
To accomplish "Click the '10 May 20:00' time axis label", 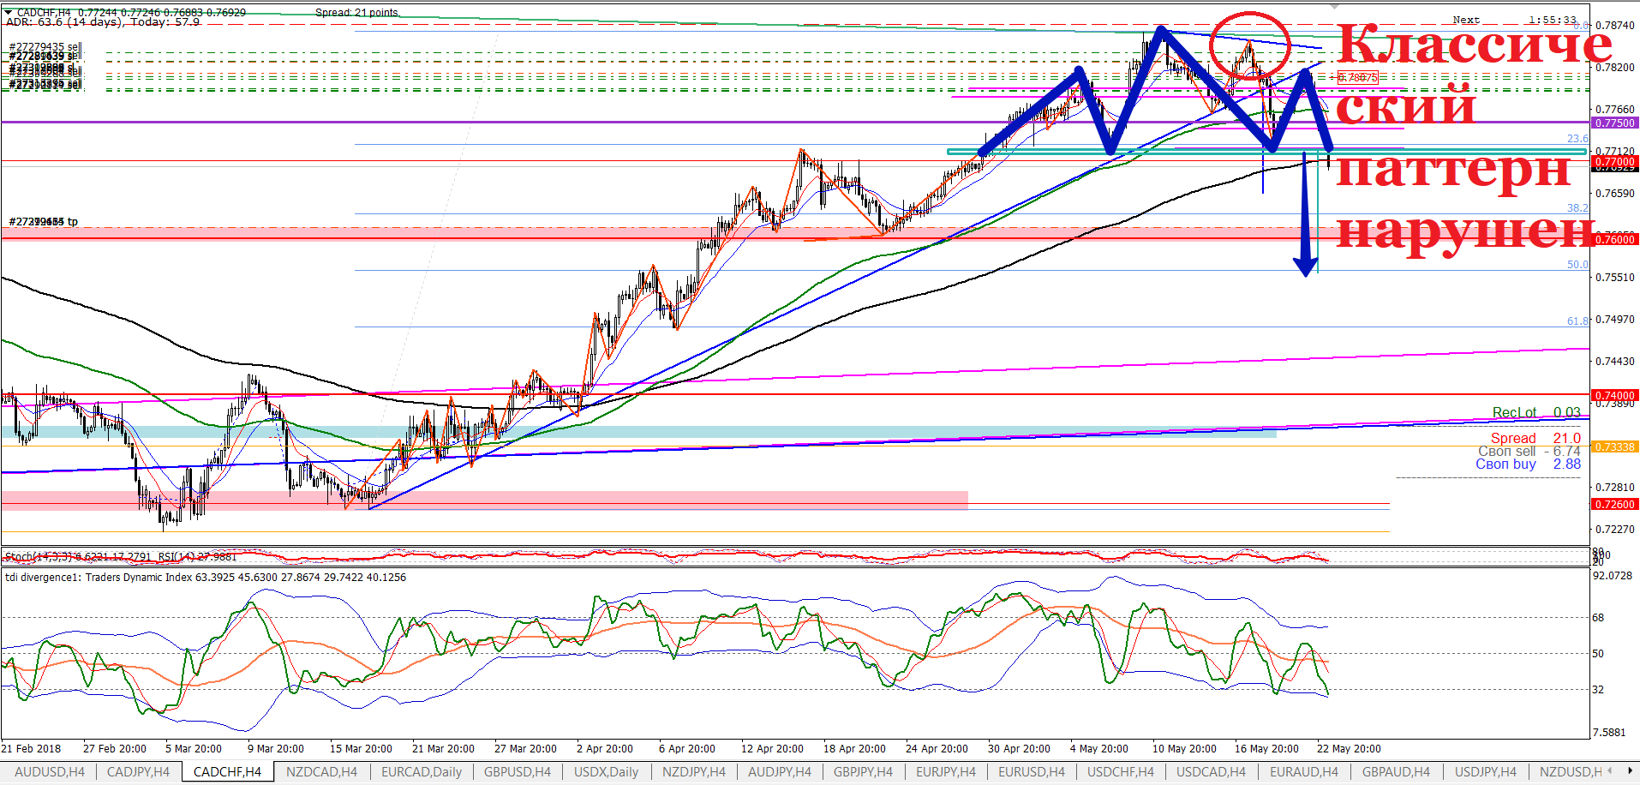I will tap(1184, 749).
